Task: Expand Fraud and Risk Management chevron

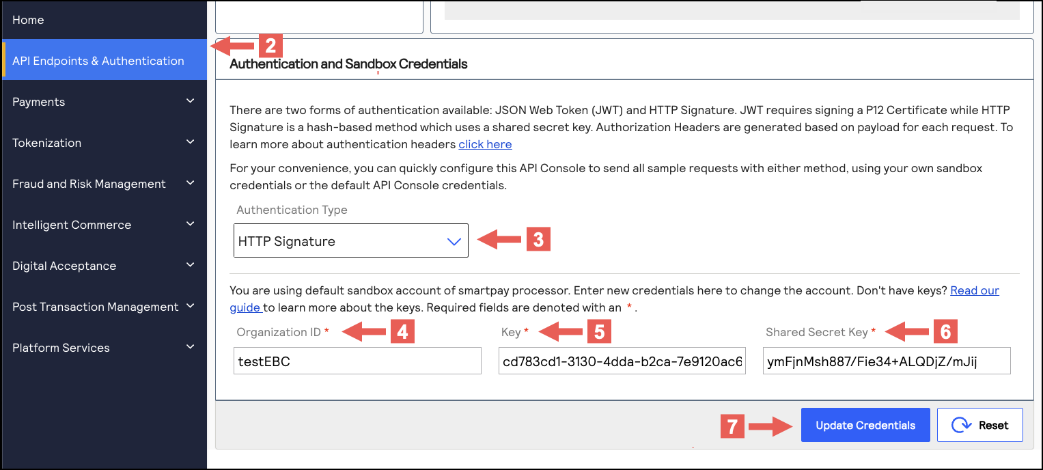Action: coord(190,183)
